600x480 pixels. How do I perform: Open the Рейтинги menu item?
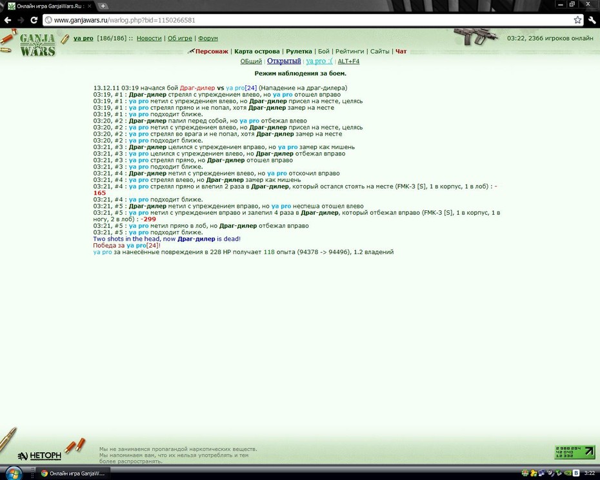pos(350,52)
